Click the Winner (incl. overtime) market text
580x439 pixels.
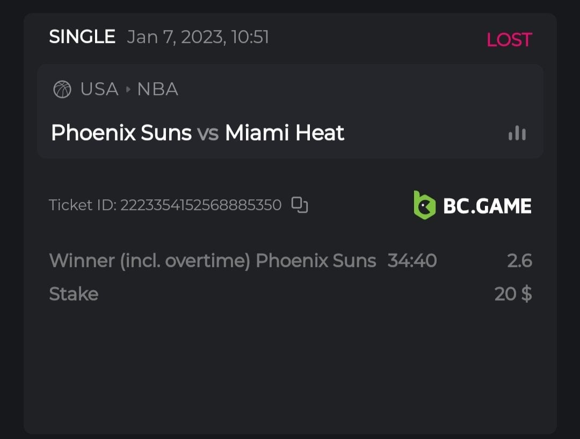(x=150, y=261)
